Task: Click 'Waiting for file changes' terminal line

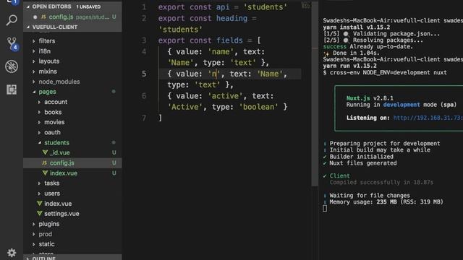Action: (370, 196)
